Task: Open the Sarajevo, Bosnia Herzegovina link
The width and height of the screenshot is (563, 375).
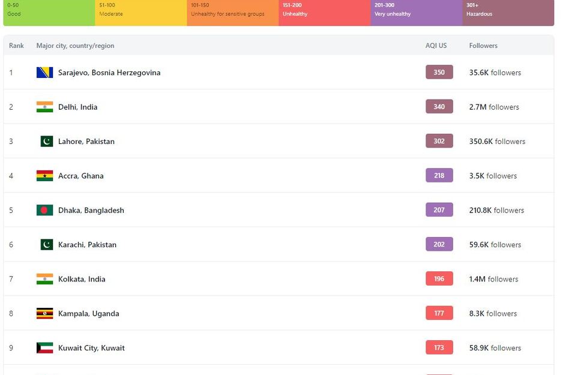Action: coord(109,73)
